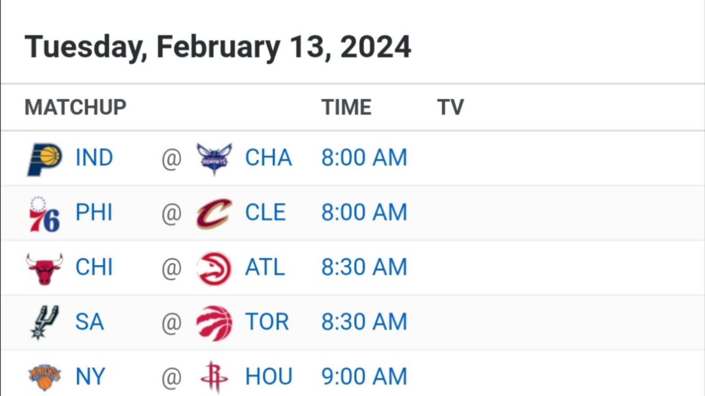Viewport: 705px width, 396px height.
Task: Open the 9:00 AM NY at HOU game
Action: tap(364, 376)
